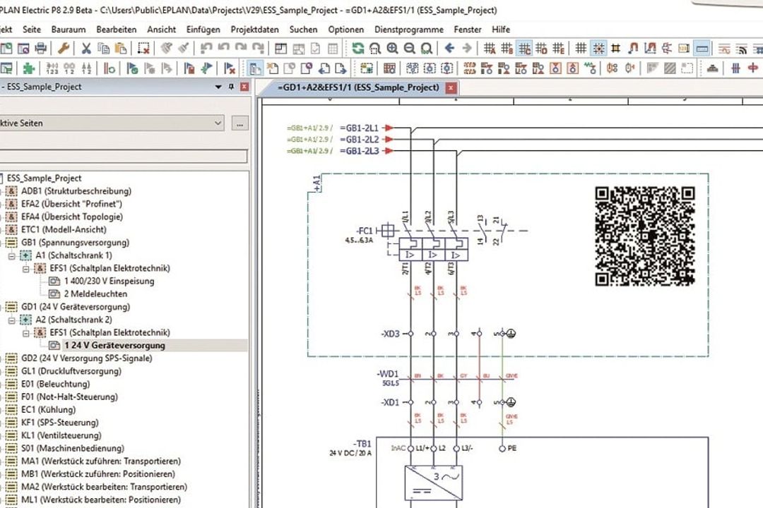Click the QR code in the schematic
763x508 pixels.
[x=645, y=236]
